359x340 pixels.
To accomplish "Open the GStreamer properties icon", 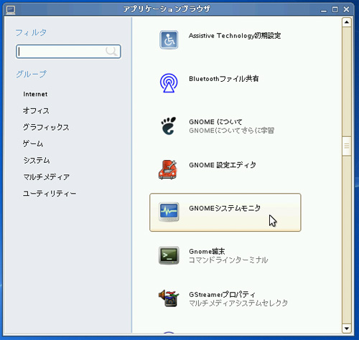I will pyautogui.click(x=169, y=298).
